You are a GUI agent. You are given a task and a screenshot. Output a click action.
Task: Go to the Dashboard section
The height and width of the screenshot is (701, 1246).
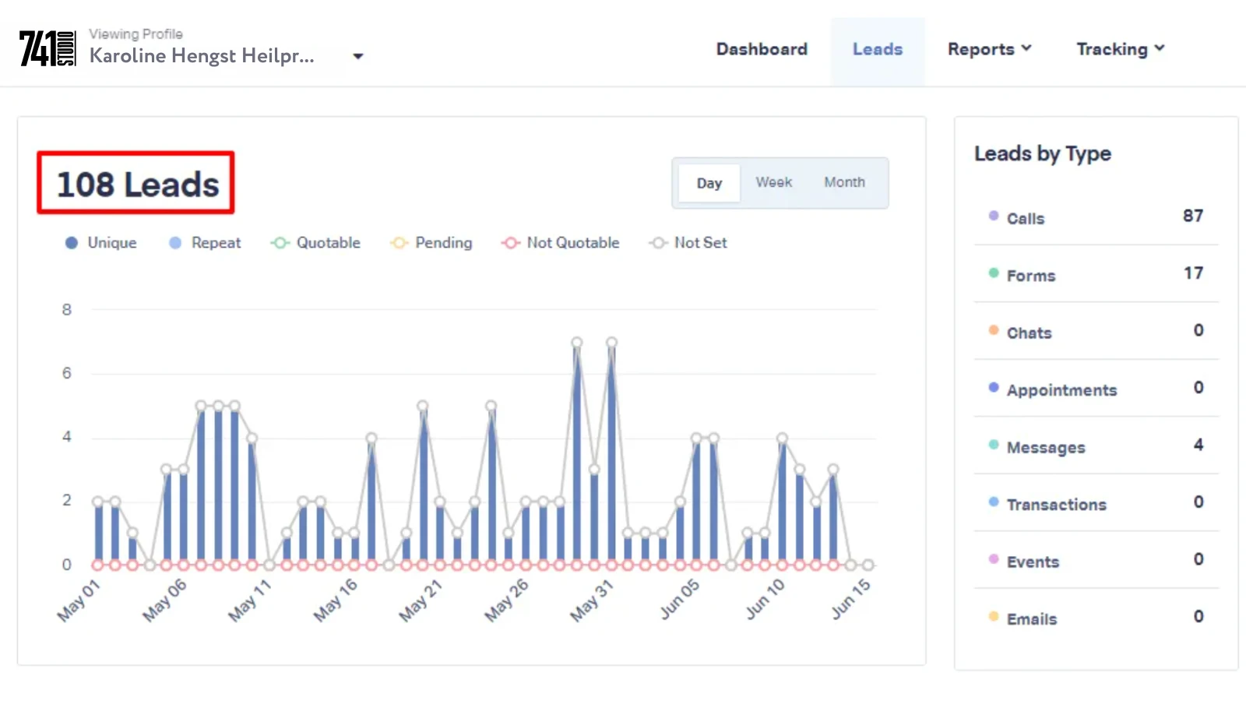(x=762, y=48)
